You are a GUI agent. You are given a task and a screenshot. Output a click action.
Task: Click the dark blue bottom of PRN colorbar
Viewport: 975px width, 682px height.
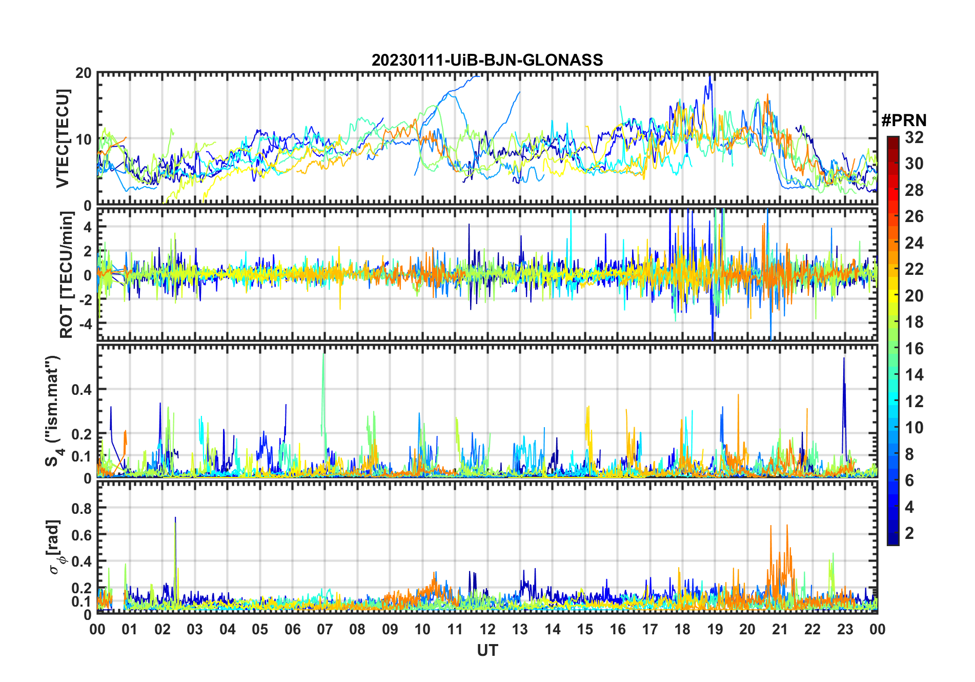click(x=893, y=538)
